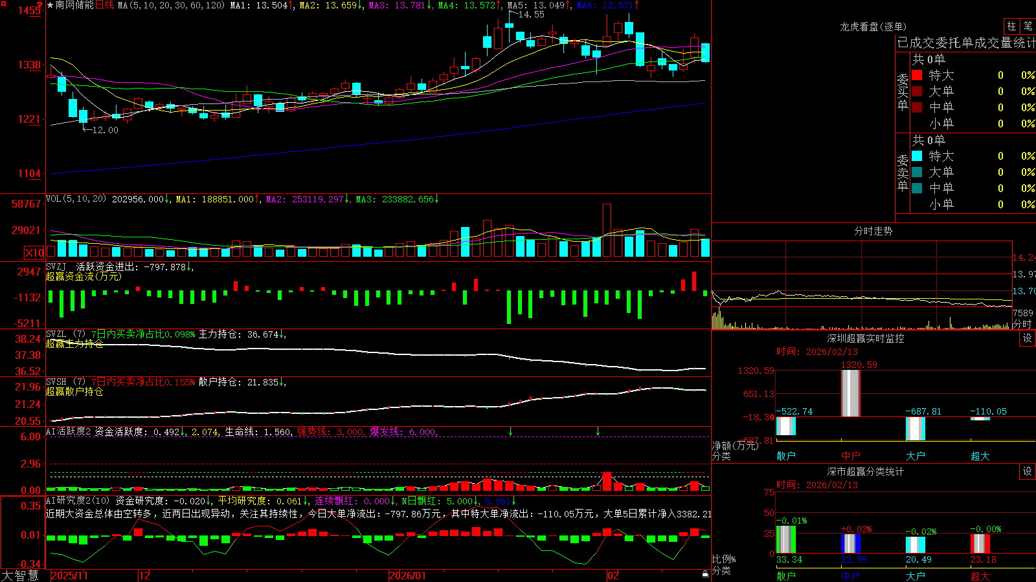This screenshot has width=1036, height=582.
Task: Click the 已成交委托单成交量统计 heading
Action: [966, 43]
